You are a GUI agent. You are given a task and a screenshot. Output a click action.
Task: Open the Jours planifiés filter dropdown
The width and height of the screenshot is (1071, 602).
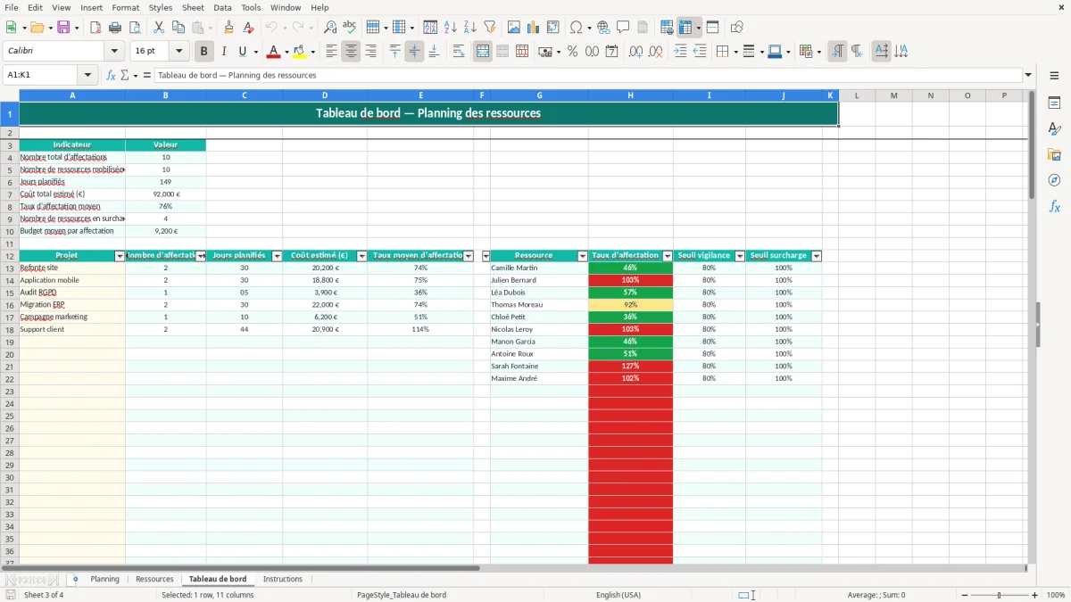pos(277,256)
